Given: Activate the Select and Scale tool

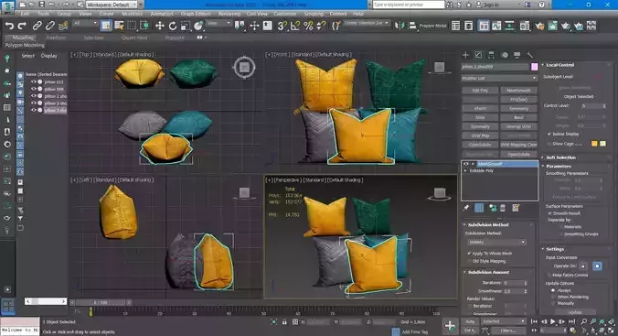Looking at the screenshot, I should pyautogui.click(x=186, y=26).
